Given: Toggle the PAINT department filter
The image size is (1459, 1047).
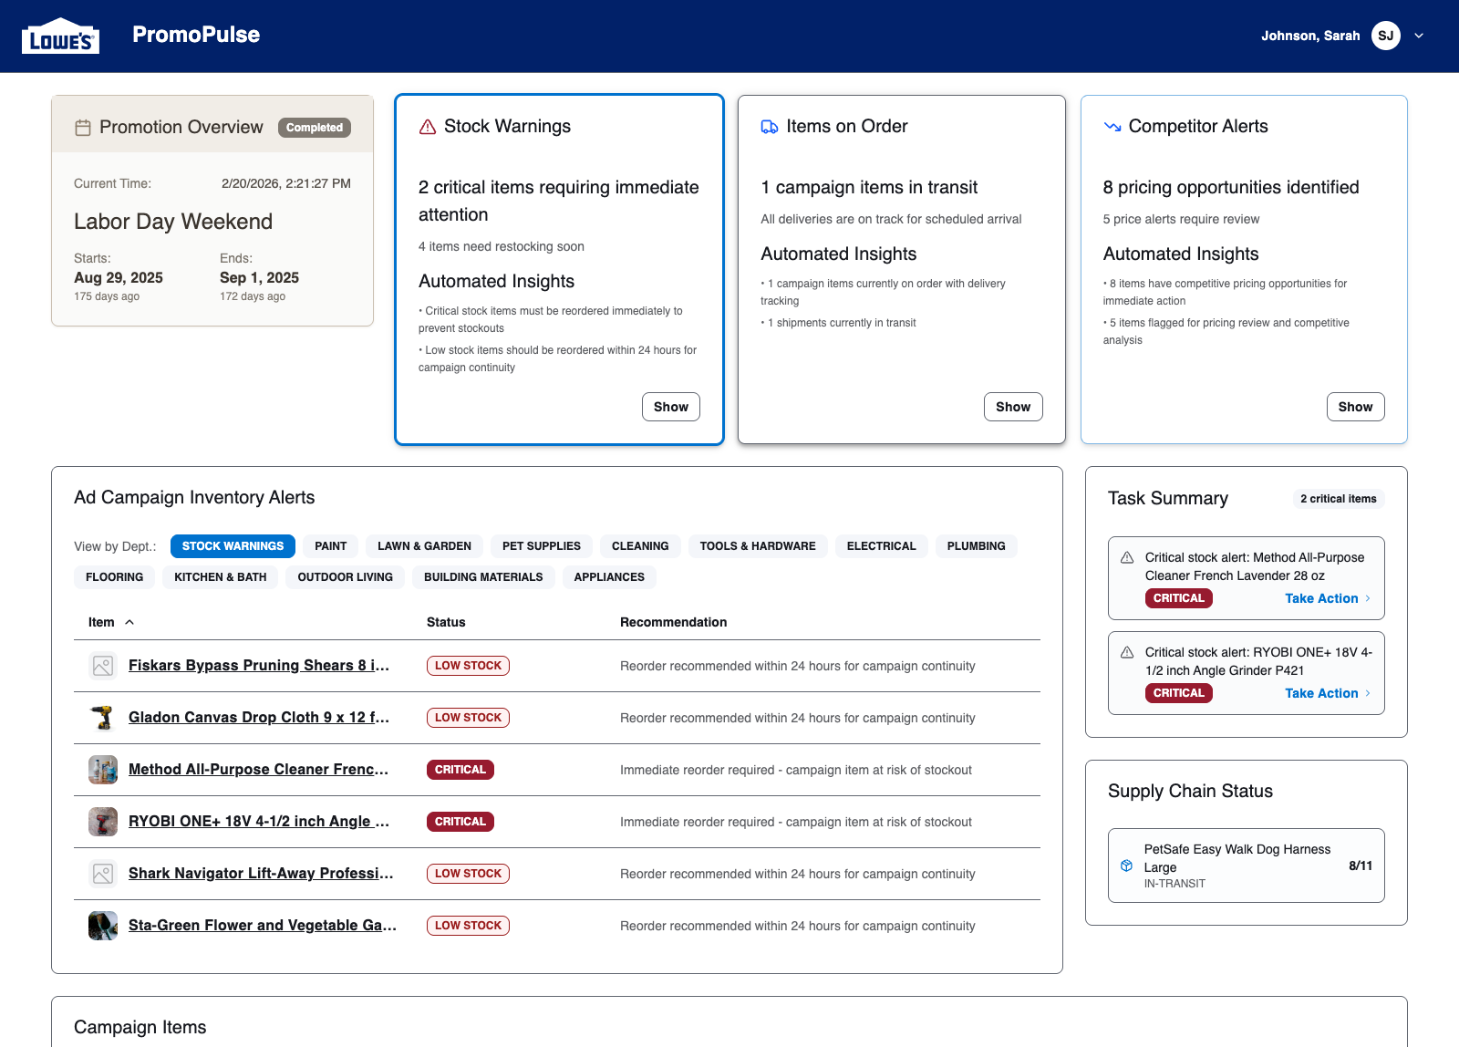Looking at the screenshot, I should 330,545.
